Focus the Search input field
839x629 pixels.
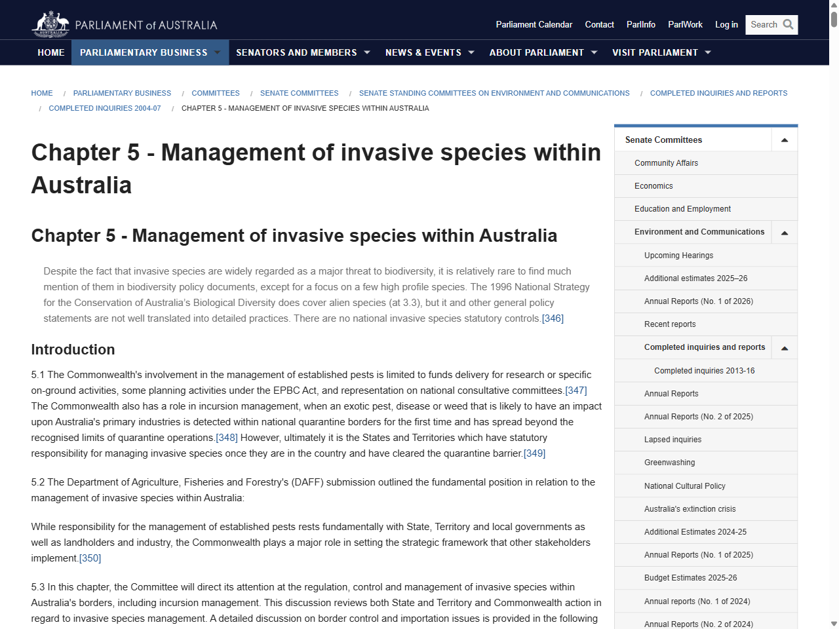click(764, 25)
